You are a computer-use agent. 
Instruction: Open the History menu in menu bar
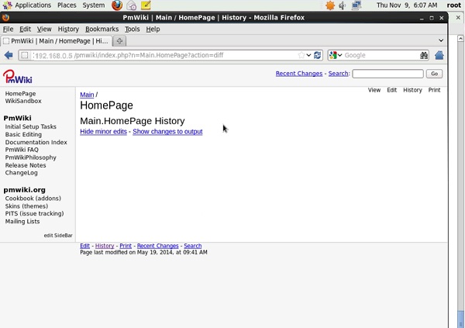click(x=68, y=29)
